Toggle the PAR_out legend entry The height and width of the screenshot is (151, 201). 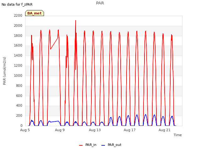[x=111, y=145]
